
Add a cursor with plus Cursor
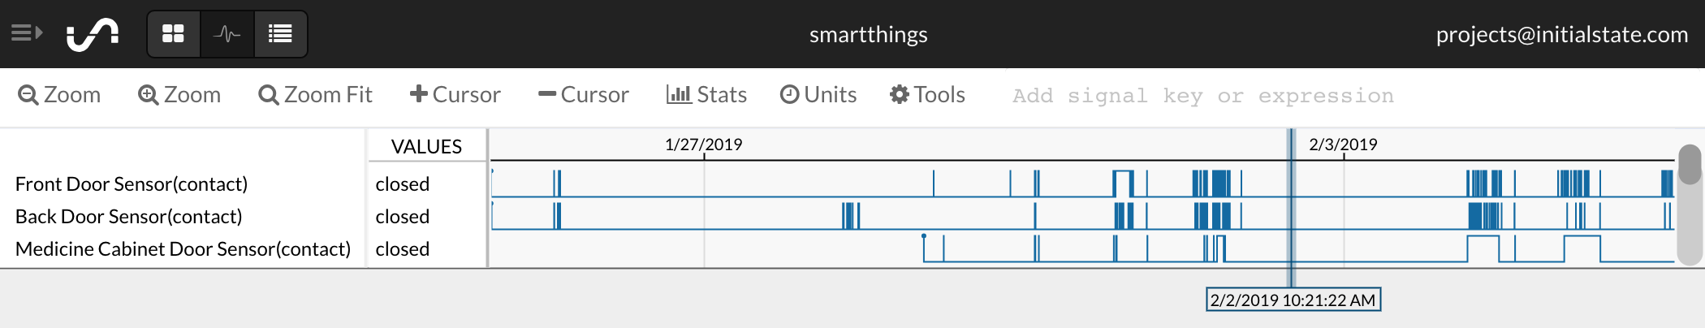coord(455,95)
